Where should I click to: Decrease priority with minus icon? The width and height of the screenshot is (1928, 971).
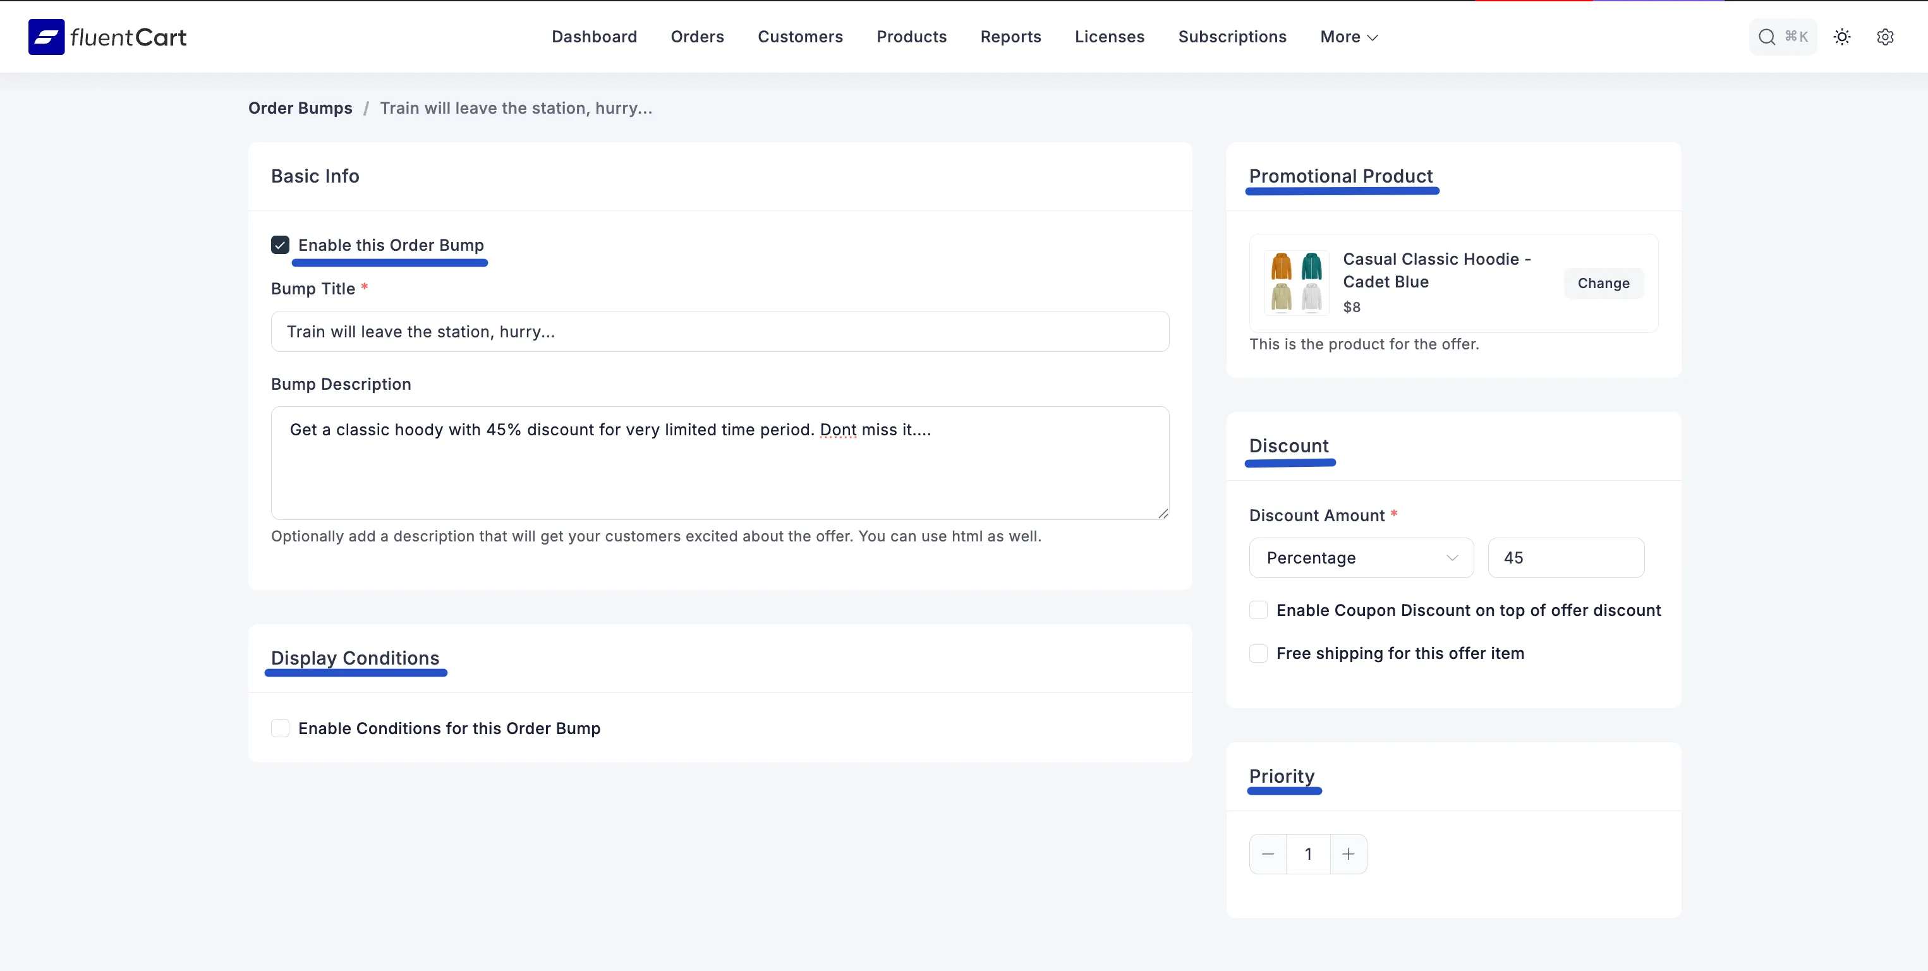click(x=1268, y=853)
